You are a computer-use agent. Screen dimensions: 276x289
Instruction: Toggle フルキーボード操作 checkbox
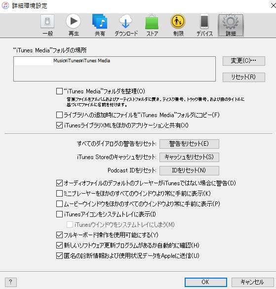point(59,235)
